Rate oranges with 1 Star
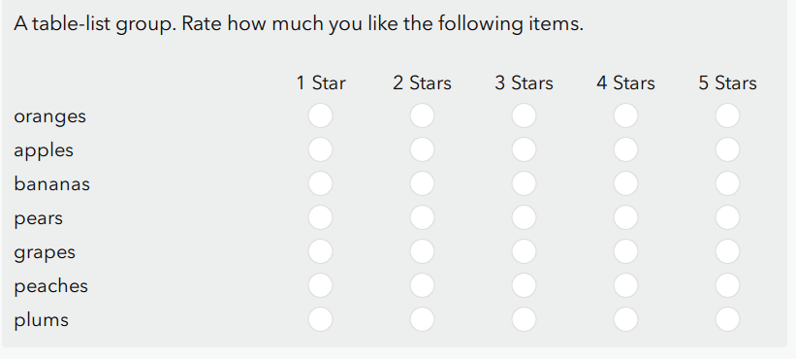The width and height of the screenshot is (796, 359). tap(320, 115)
